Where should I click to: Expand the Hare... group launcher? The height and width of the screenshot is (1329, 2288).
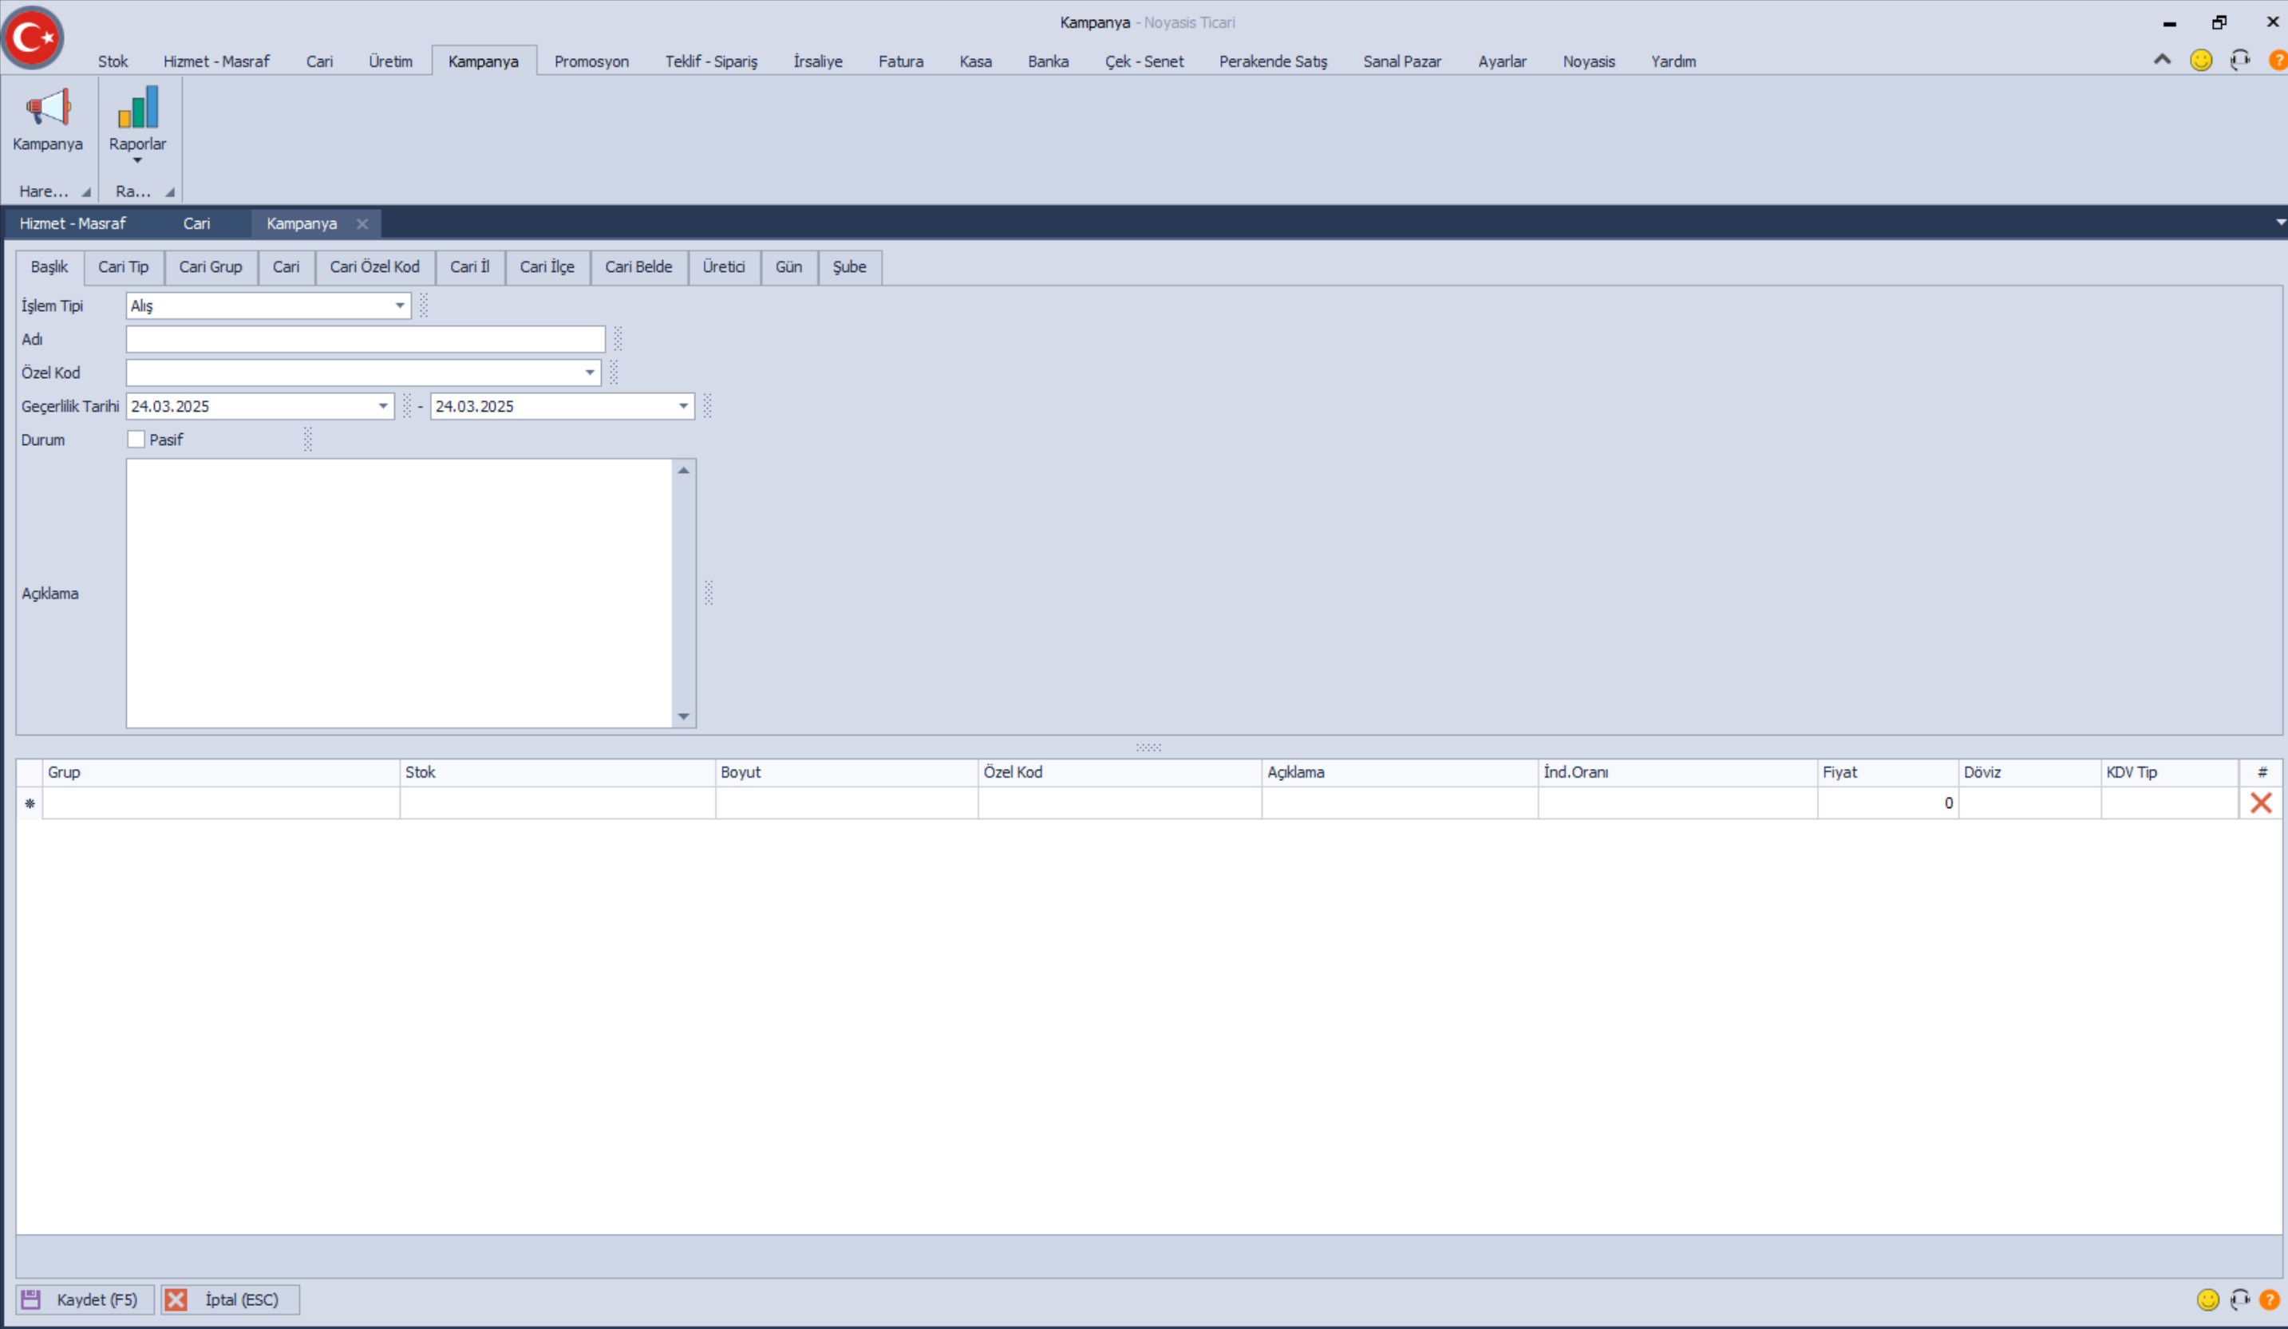pos(86,191)
